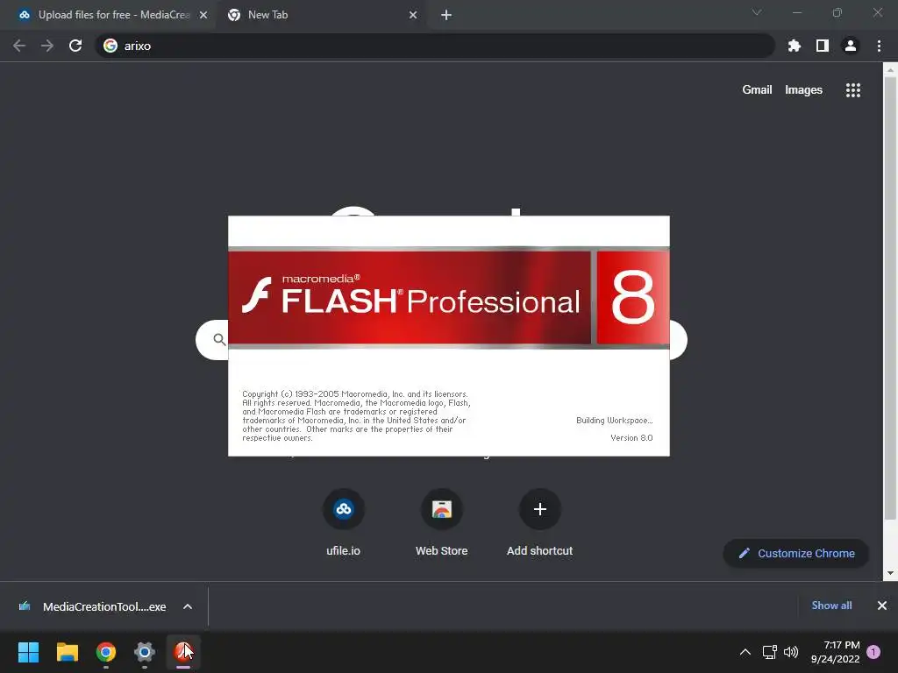Click the Chrome taskbar icon
898x673 pixels.
pos(106,652)
